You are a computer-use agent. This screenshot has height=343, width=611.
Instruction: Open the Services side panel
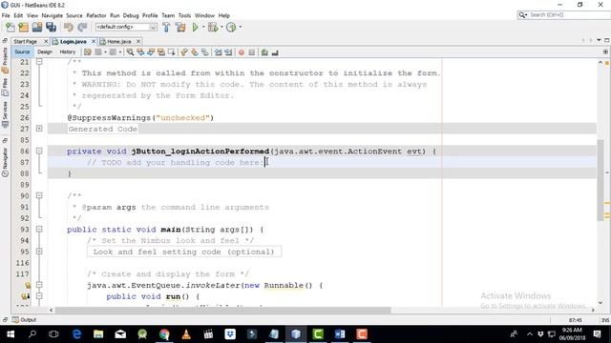5,115
